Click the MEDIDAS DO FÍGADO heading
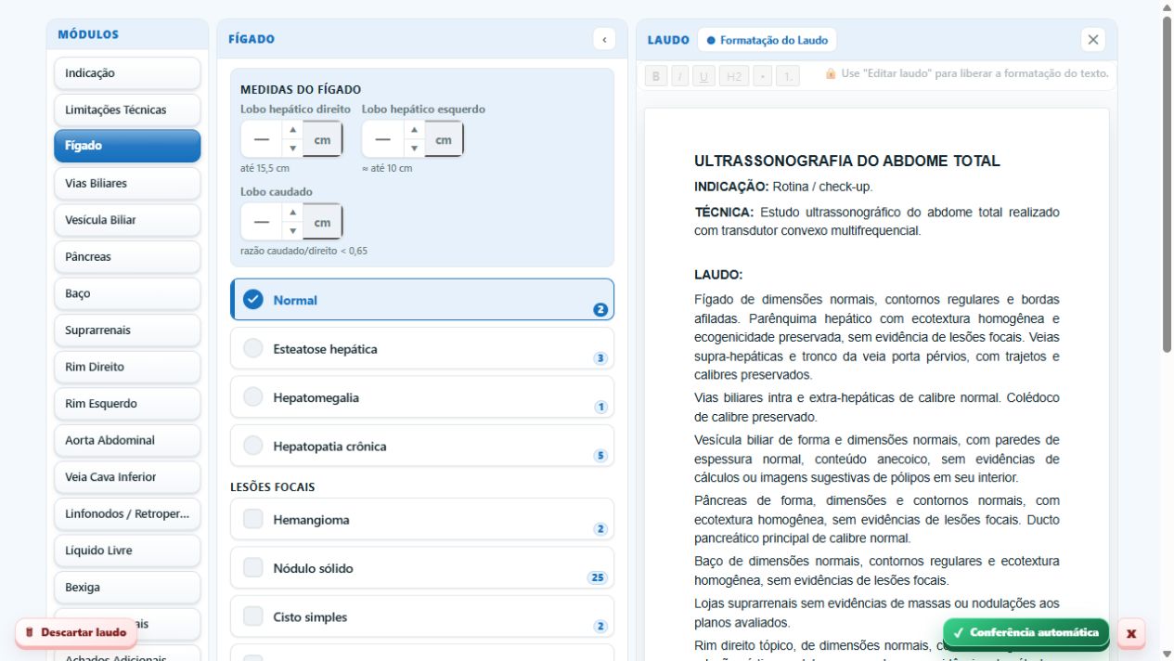This screenshot has height=661, width=1174. (x=301, y=90)
